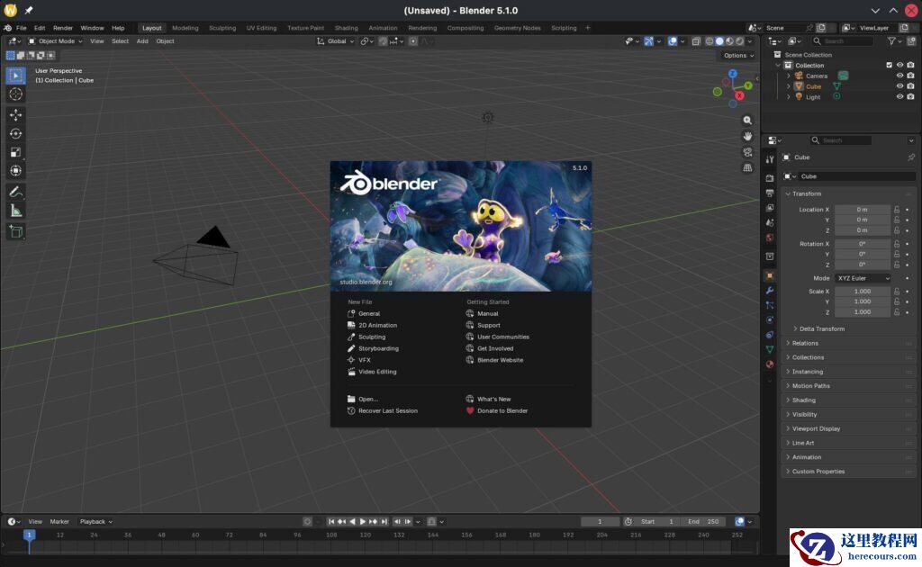Switch to Material Preview viewport shading
This screenshot has width=922, height=567.
pos(729,40)
